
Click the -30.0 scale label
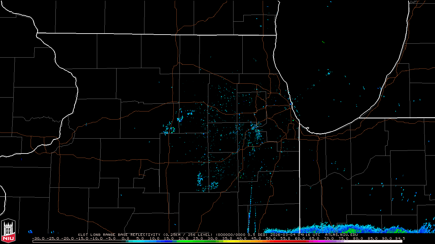tap(38, 239)
